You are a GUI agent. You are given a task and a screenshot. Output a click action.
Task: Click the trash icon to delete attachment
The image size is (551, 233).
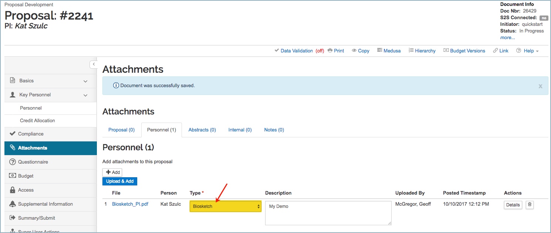pos(530,205)
